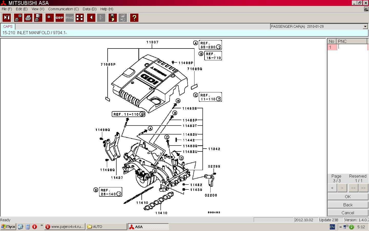This screenshot has height=231, width=369.
Task: Click the exit door toolbar icon
Action: coord(7,18)
